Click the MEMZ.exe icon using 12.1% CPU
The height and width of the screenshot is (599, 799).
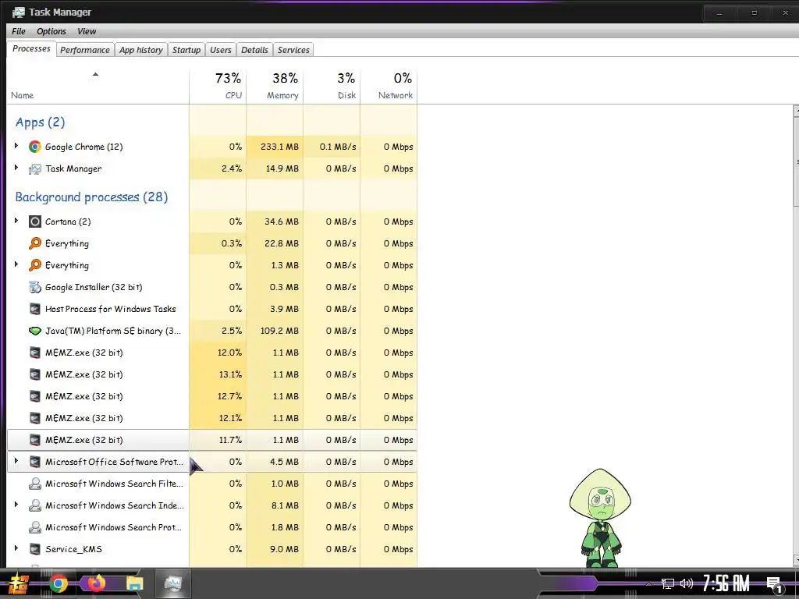tap(34, 418)
